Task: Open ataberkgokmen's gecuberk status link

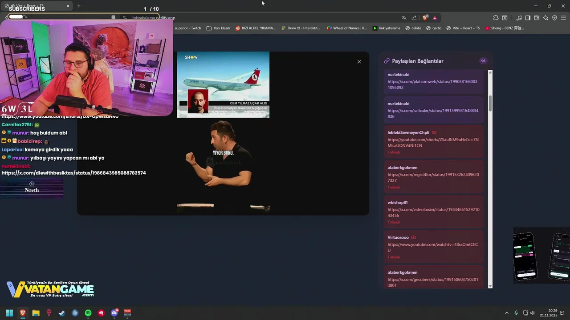Action: tap(432, 282)
